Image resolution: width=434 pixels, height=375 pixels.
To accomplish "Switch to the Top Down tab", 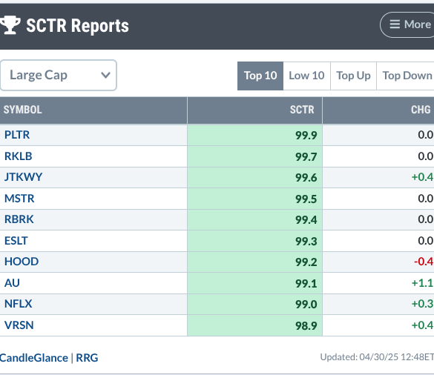I will pyautogui.click(x=406, y=76).
